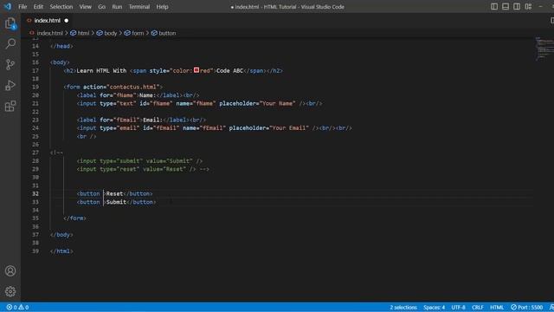Toggle secondary side bar layout icon

517,7
